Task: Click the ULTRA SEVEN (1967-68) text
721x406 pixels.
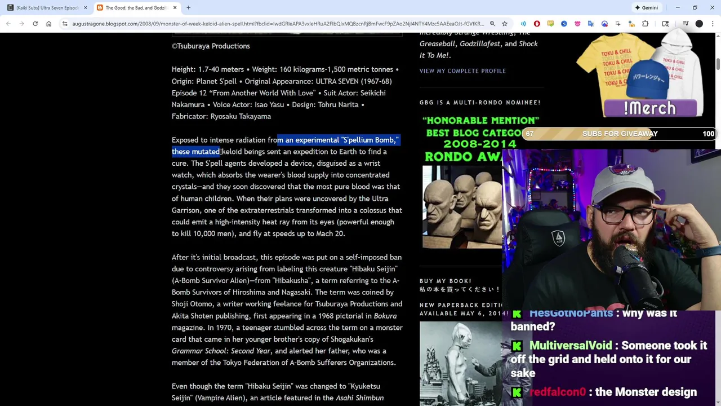Action: 354,81
